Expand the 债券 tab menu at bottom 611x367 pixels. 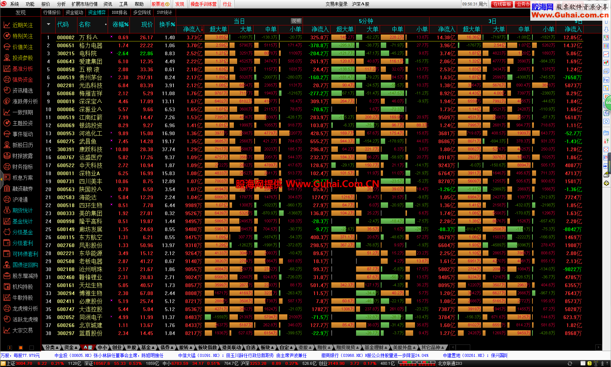(x=167, y=348)
